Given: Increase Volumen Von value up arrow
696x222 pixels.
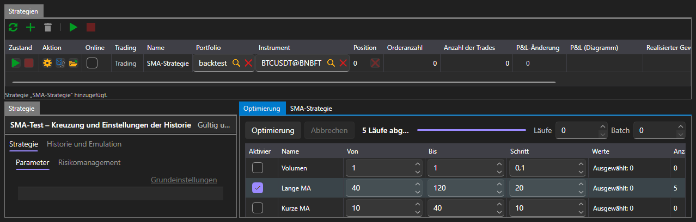Looking at the screenshot, I should 417,164.
